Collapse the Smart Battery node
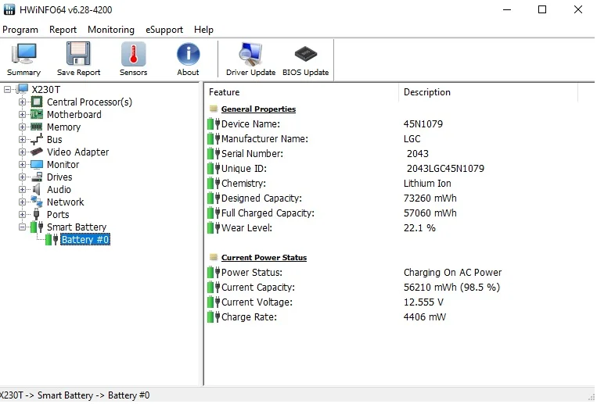 22,227
